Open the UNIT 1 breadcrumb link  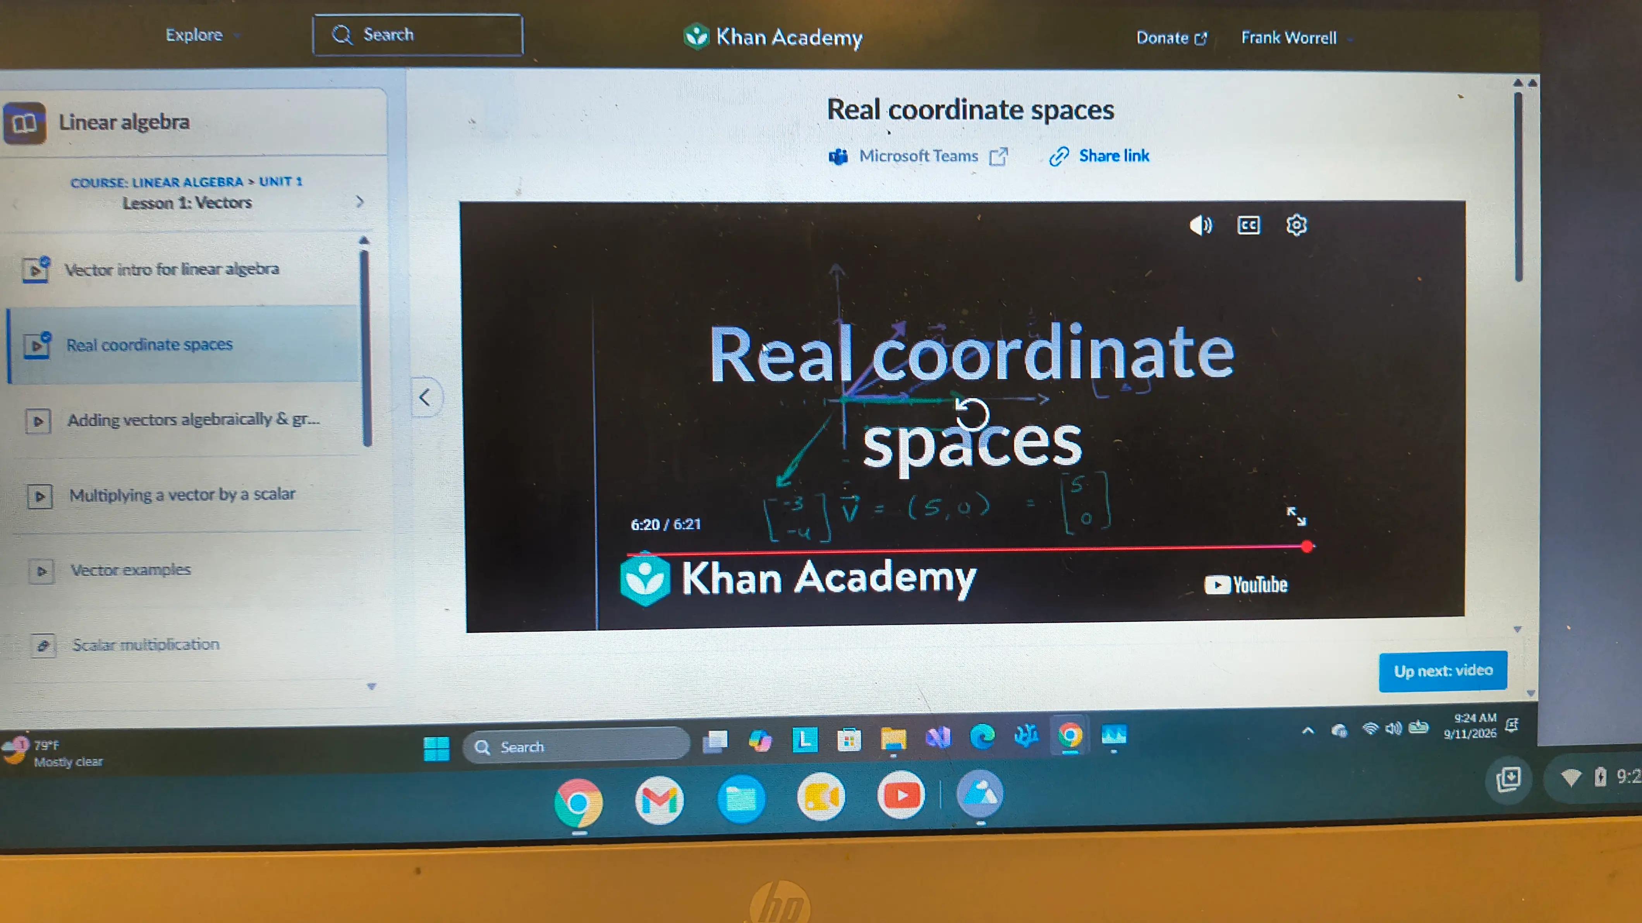[280, 182]
